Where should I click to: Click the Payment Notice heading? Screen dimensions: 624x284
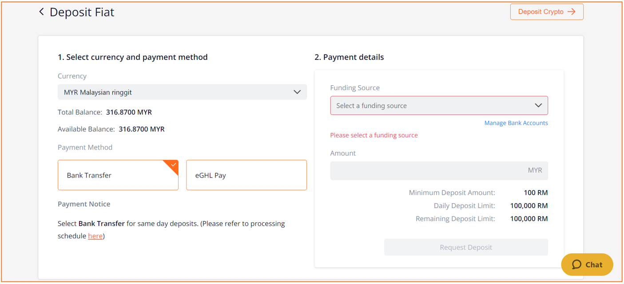click(84, 204)
